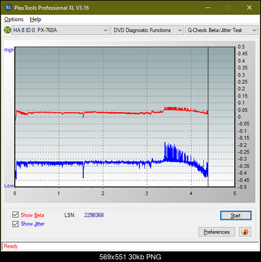
Task: Open the orange info icon button
Action: [245, 232]
